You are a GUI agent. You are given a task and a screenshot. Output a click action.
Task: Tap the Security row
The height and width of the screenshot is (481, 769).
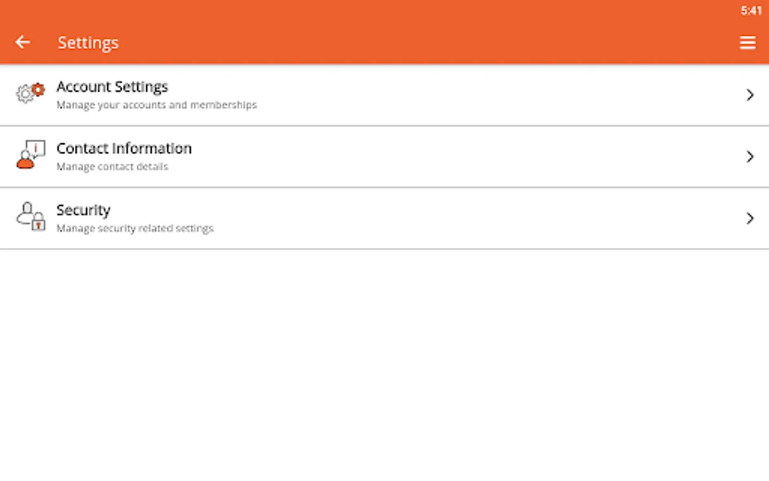click(384, 218)
